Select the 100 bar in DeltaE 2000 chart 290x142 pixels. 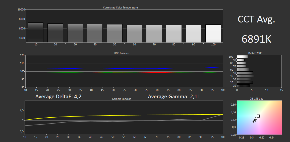click(x=243, y=56)
